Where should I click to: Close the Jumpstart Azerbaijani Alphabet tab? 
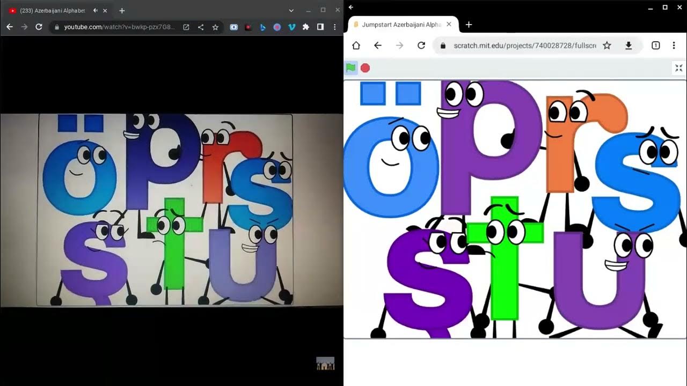[x=449, y=25]
